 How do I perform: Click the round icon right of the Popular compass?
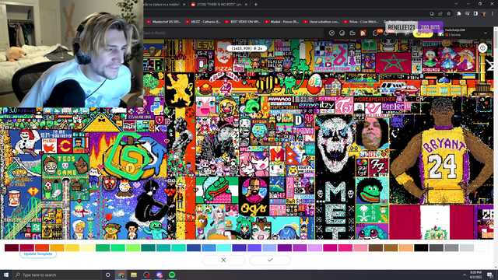(x=342, y=33)
